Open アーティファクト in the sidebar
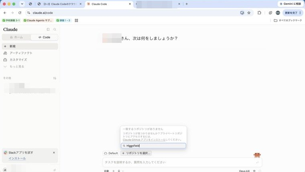Image resolution: width=305 pixels, height=172 pixels. pyautogui.click(x=30, y=53)
